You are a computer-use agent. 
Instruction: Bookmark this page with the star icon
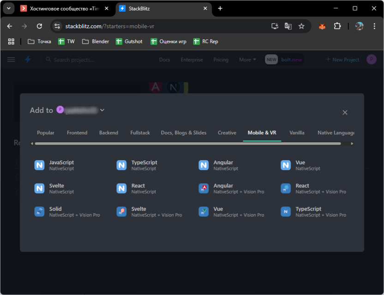301,26
